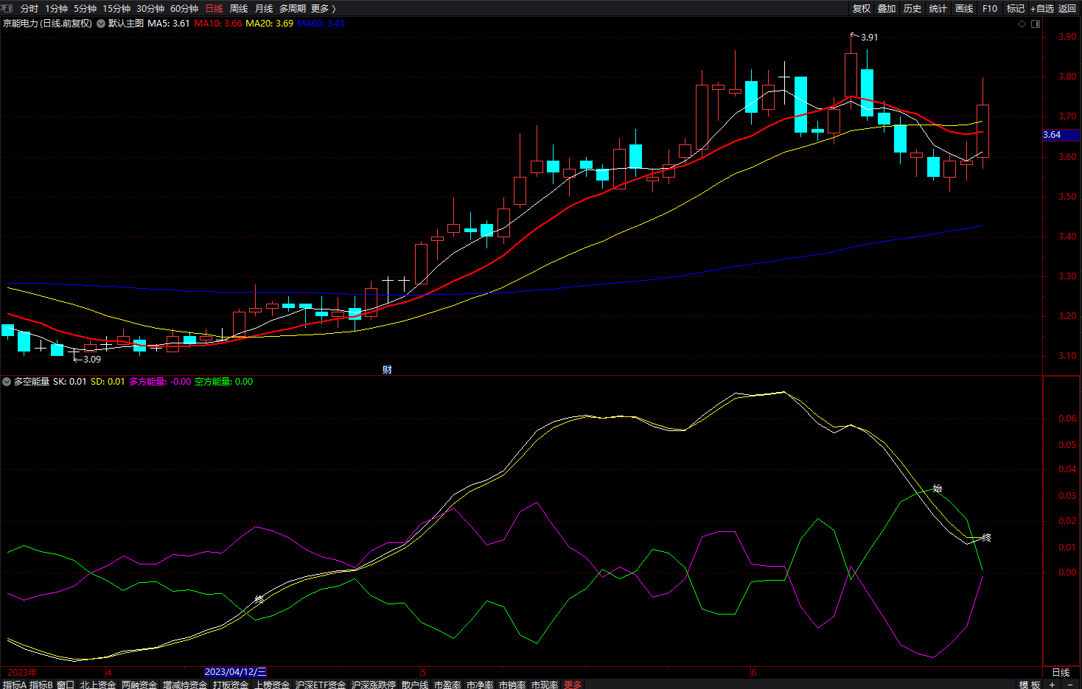Select the 60分钟 period
Screen dimensions: 1082x689
pyautogui.click(x=184, y=9)
